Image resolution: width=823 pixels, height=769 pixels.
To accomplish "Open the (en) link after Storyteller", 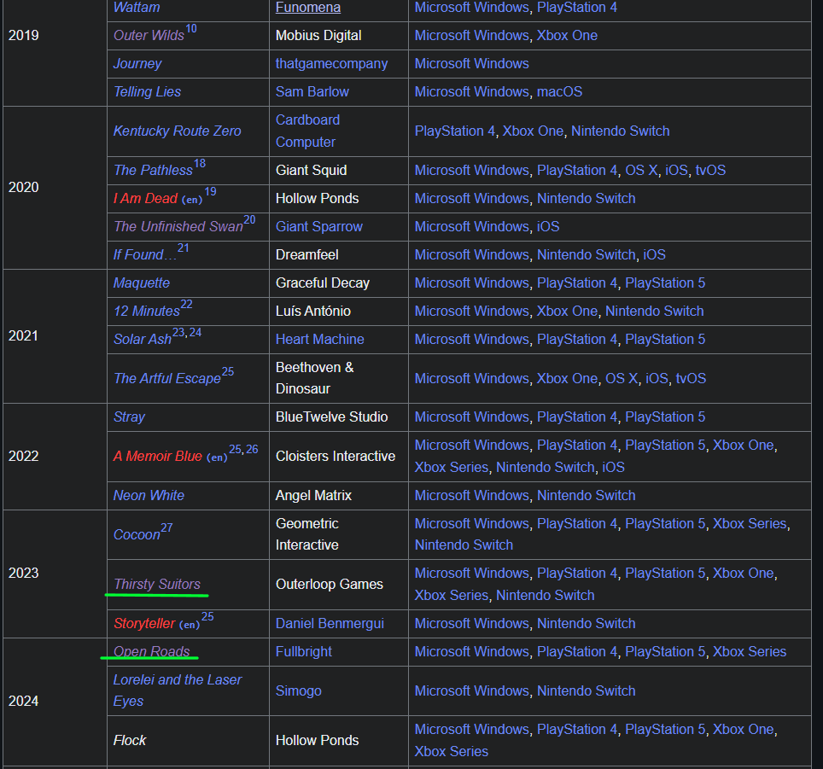I will click(x=190, y=625).
